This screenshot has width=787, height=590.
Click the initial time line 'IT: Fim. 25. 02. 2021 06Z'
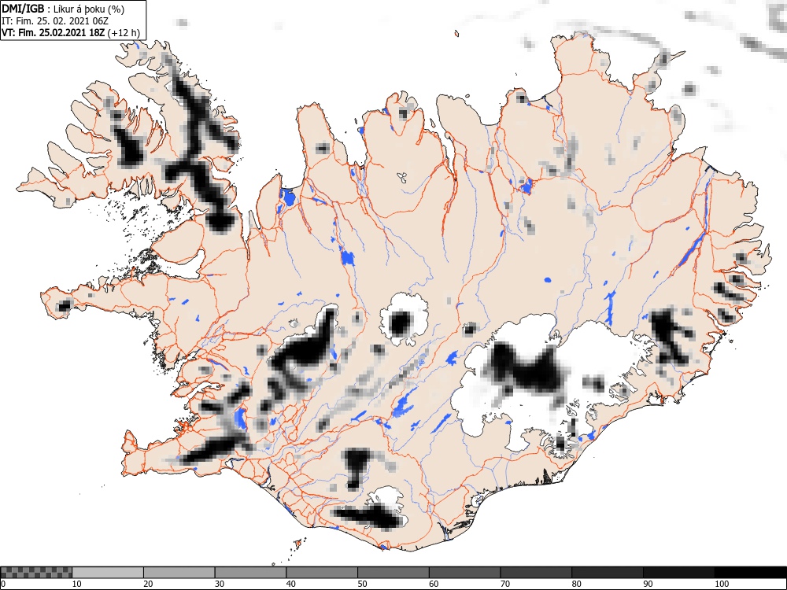pos(55,21)
